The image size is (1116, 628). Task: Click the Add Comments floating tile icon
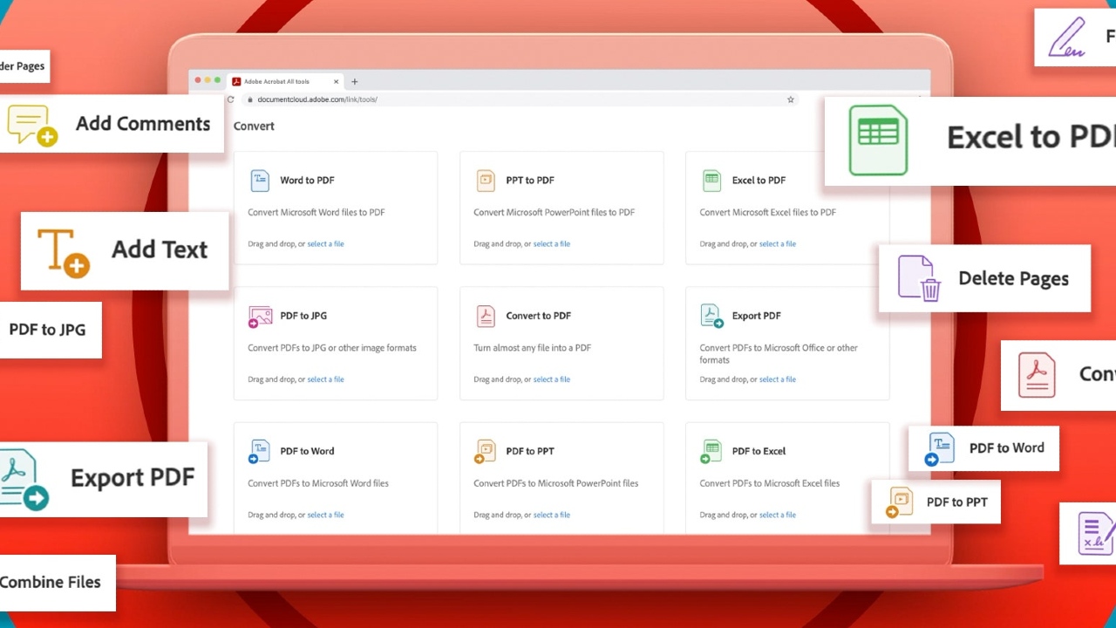click(32, 125)
